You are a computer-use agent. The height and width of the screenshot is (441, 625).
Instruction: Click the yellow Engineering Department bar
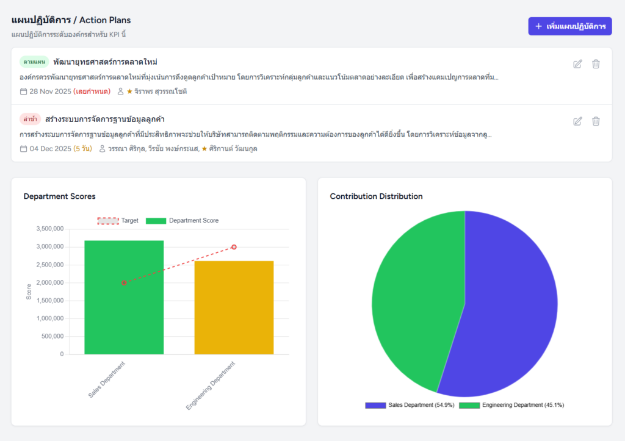point(234,308)
